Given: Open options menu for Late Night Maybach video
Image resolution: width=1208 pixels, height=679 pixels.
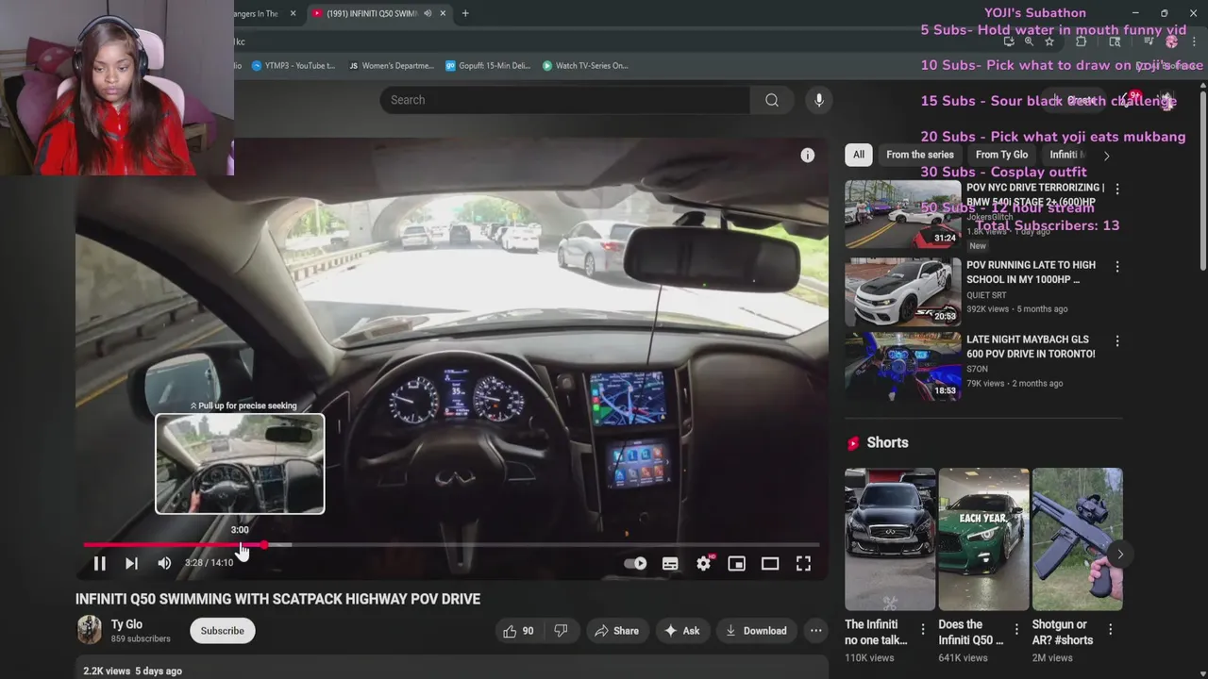Looking at the screenshot, I should point(1117,340).
